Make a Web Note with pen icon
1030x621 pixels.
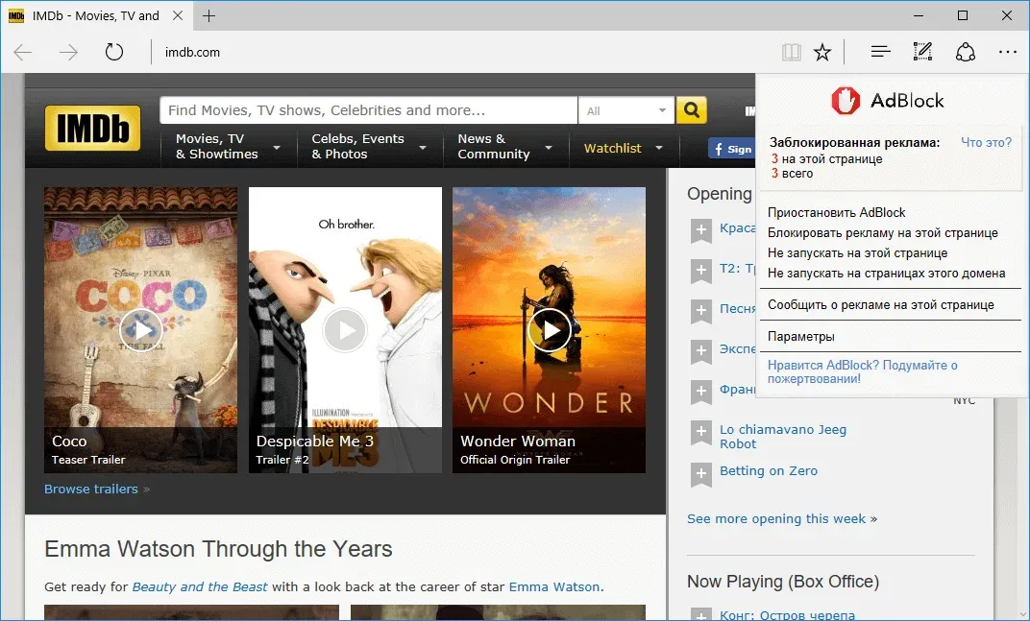[x=922, y=51]
